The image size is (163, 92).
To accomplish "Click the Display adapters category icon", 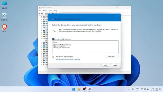I will 44,32.
